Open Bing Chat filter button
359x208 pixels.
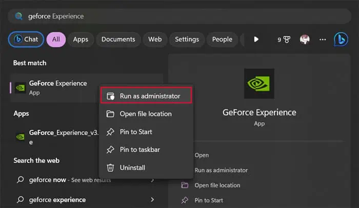coord(26,39)
